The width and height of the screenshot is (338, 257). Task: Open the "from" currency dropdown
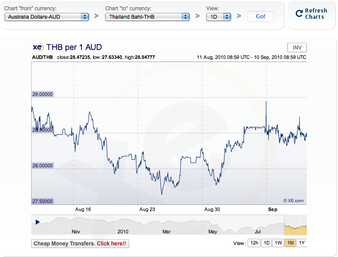47,17
